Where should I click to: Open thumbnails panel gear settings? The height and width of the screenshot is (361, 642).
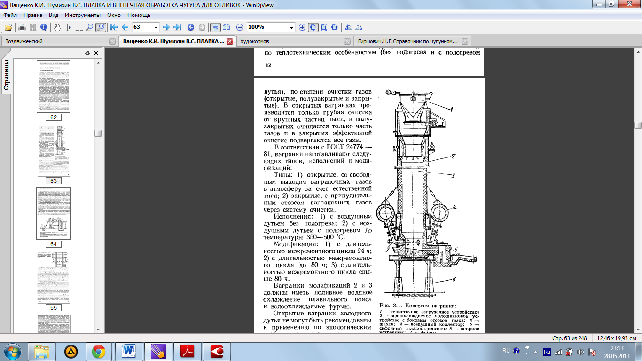tap(87, 53)
